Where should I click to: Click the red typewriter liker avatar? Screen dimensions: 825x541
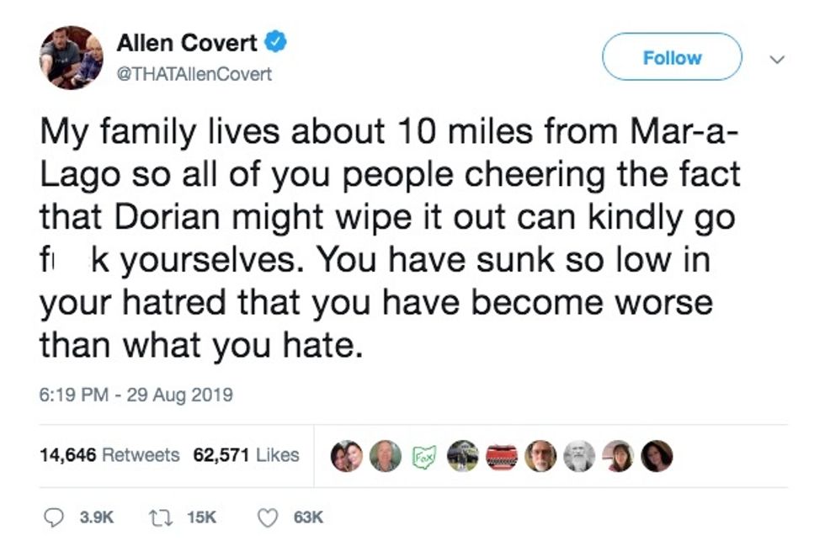point(501,455)
